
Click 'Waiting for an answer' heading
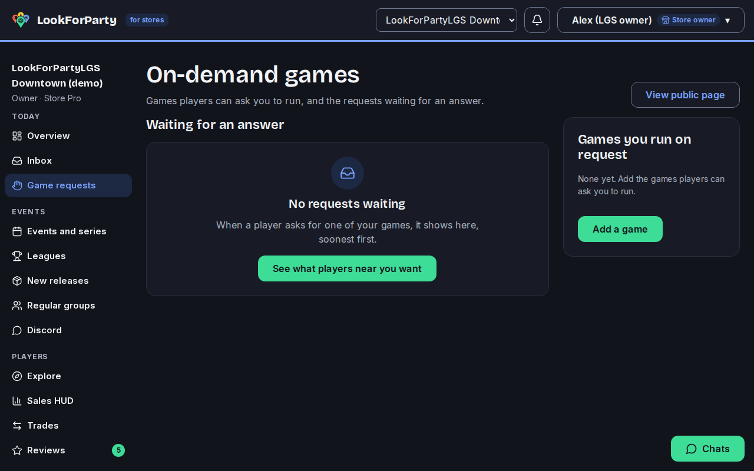215,125
